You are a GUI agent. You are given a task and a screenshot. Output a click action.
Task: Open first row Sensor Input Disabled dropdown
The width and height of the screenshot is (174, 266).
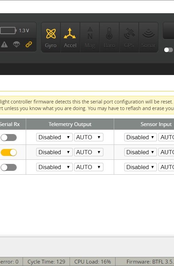click(x=141, y=137)
